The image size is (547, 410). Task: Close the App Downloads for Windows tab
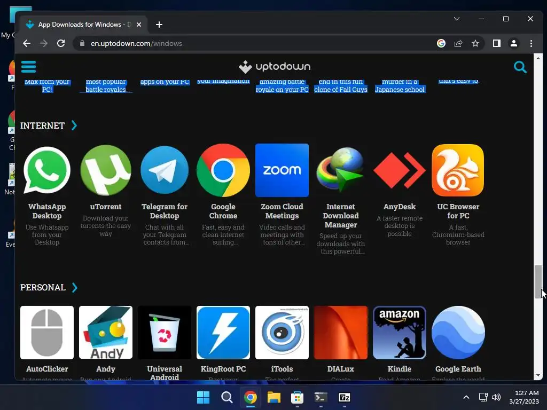coord(139,25)
